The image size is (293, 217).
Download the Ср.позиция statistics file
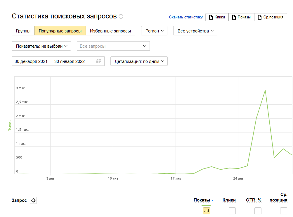tap(271, 17)
